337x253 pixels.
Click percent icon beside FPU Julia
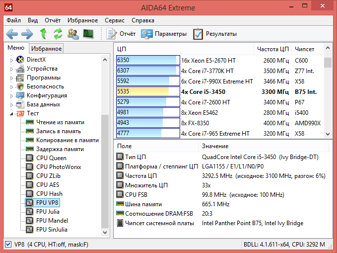click(30, 212)
